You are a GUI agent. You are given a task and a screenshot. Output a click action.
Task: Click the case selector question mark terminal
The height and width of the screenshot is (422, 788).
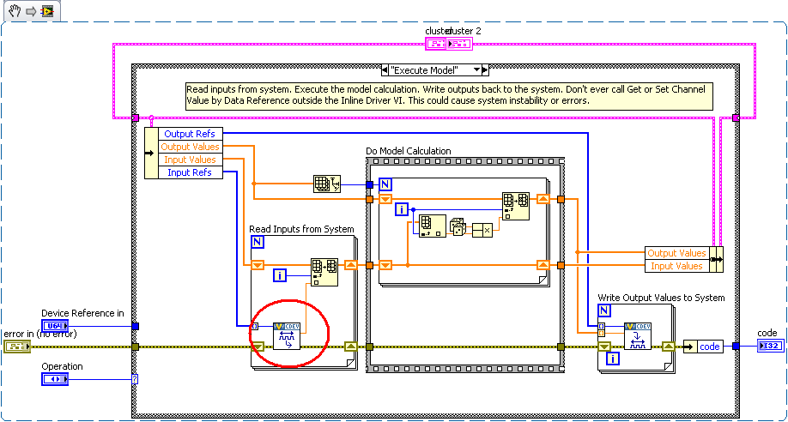[134, 379]
